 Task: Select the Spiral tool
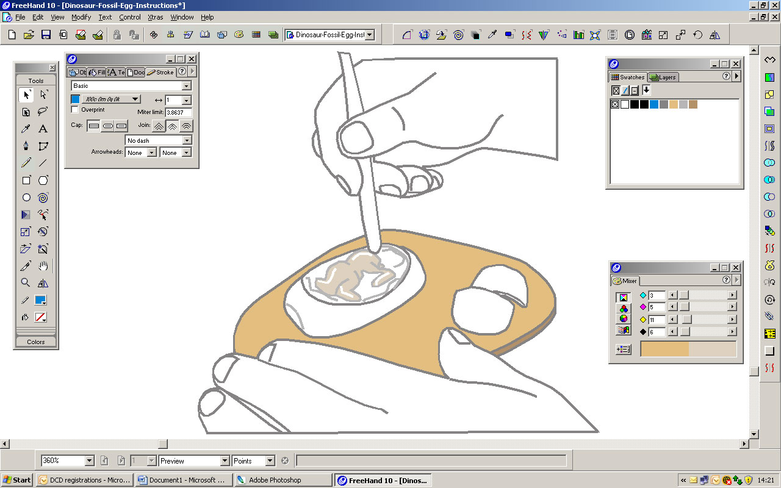point(43,198)
